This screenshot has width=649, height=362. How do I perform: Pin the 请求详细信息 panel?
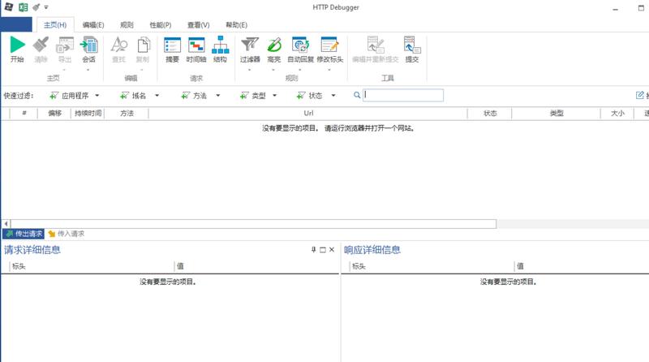[x=313, y=250]
